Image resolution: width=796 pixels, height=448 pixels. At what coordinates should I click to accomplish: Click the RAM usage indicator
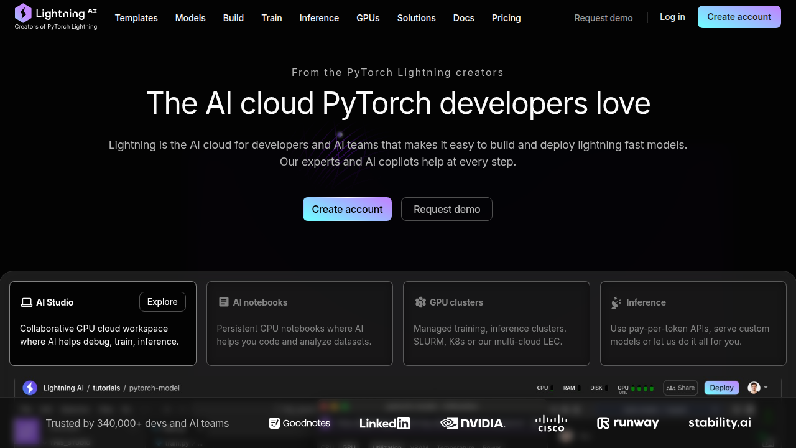pyautogui.click(x=572, y=388)
